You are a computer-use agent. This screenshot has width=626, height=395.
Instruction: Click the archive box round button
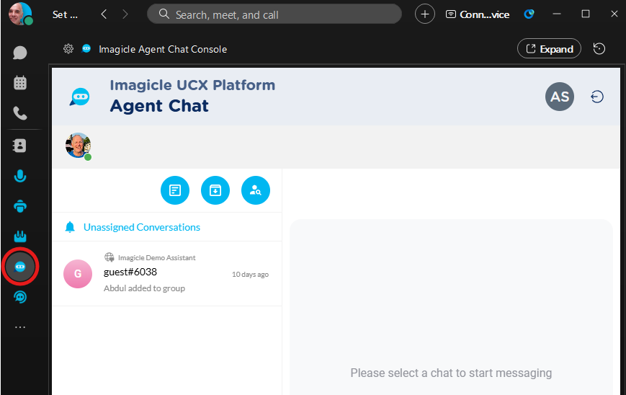click(215, 190)
